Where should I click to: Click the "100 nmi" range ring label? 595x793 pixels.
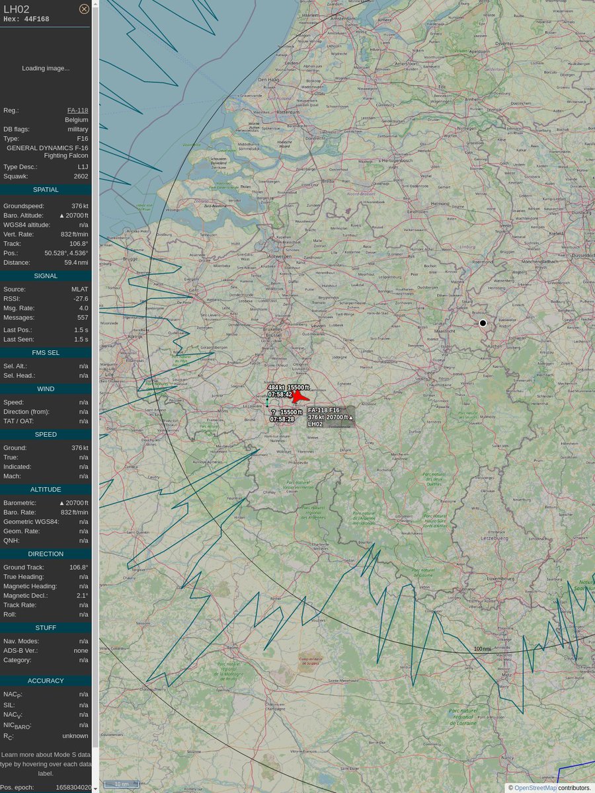click(482, 649)
